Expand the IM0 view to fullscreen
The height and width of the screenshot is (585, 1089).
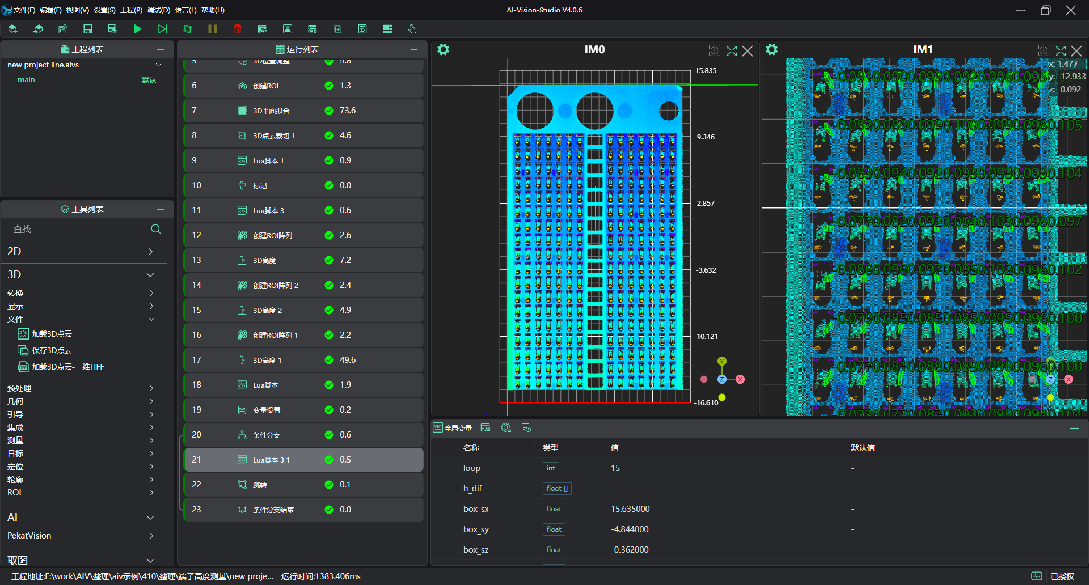(x=732, y=51)
